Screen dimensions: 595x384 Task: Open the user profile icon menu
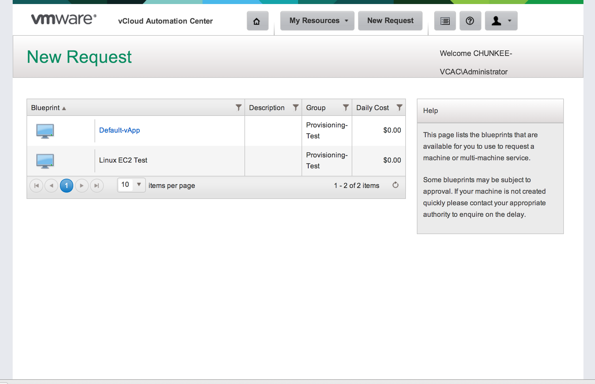pos(501,21)
